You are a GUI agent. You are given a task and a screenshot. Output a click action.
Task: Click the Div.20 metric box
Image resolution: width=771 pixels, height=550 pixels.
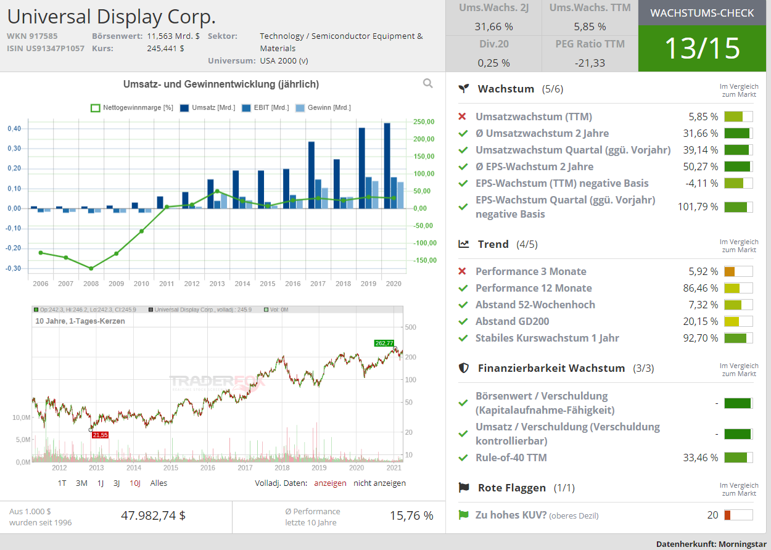493,53
